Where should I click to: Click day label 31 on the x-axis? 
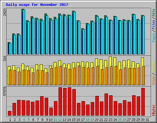click(147, 120)
